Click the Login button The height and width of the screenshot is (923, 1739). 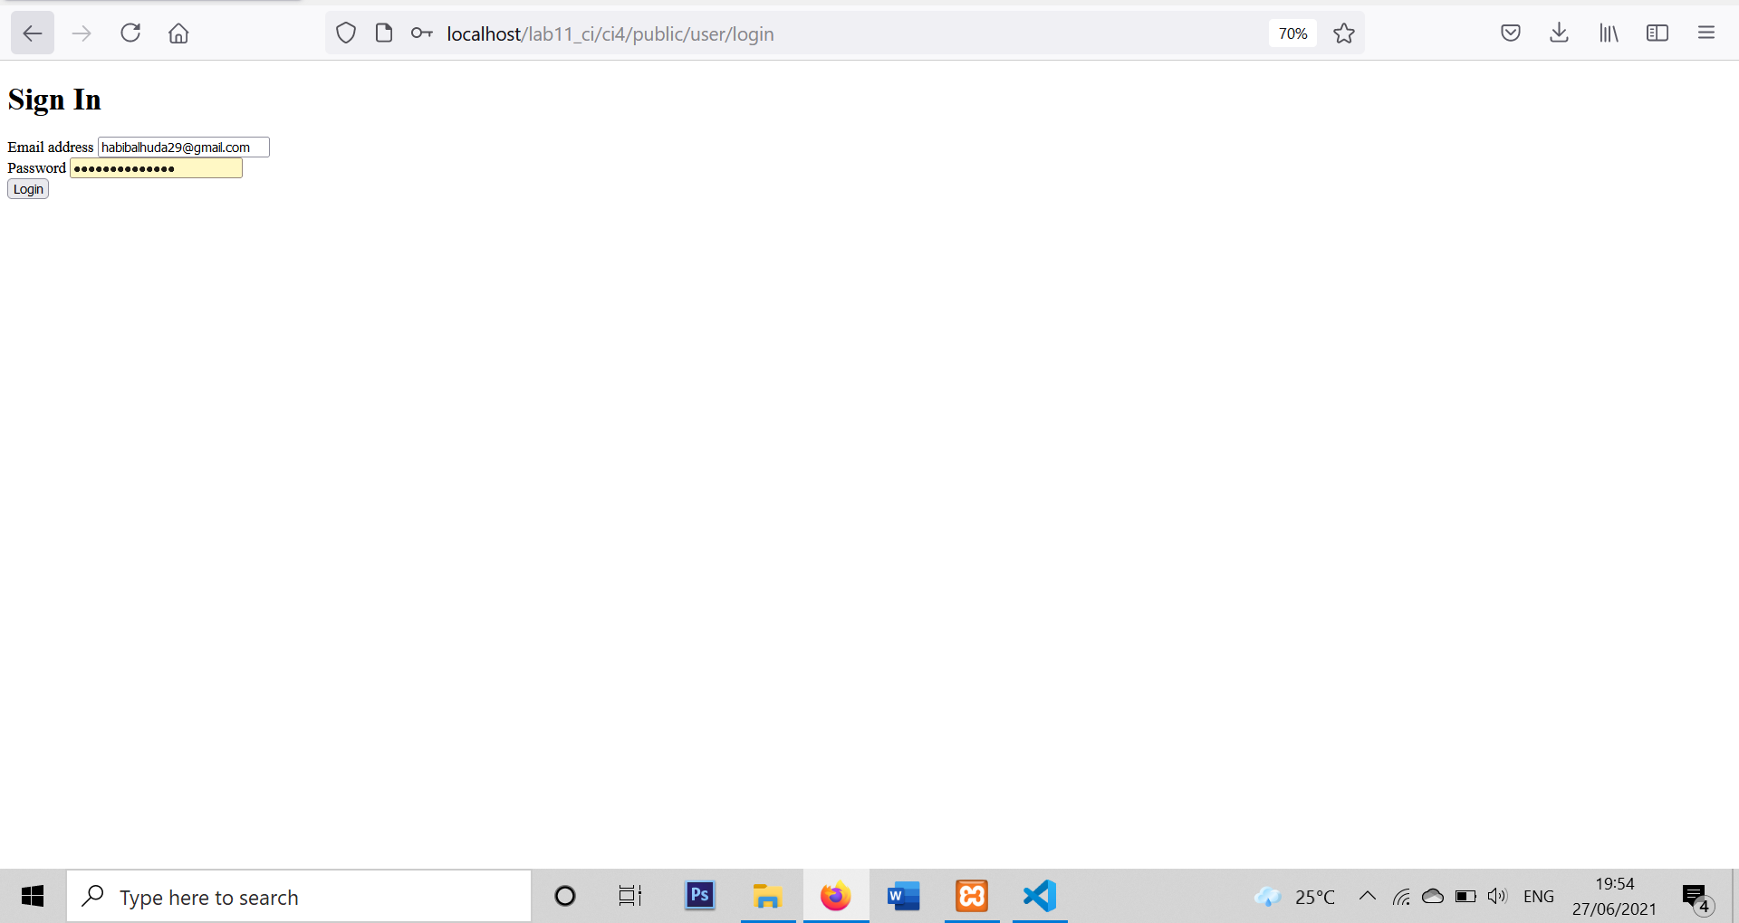pos(27,188)
